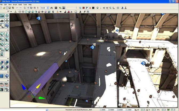The height and width of the screenshot is (111, 179).
Task: Select the camera mode tool in left panel
Action: (2, 16)
